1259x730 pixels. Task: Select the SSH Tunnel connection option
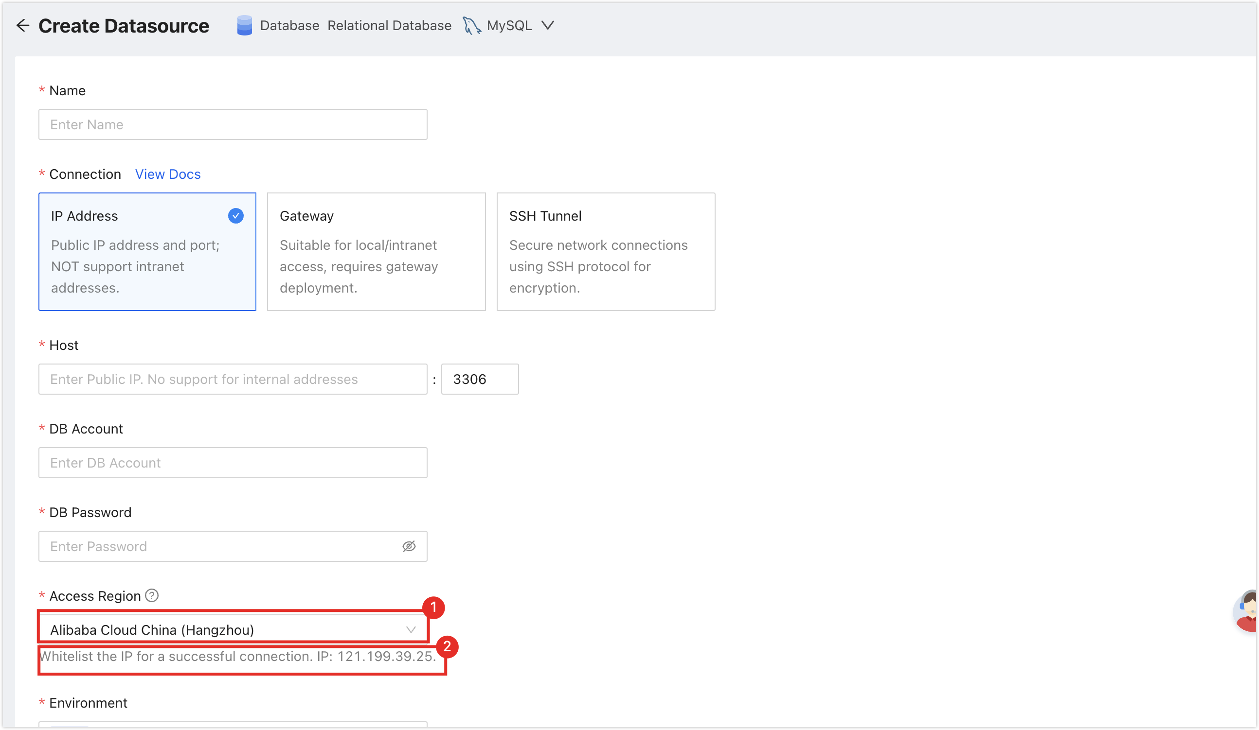pos(606,251)
